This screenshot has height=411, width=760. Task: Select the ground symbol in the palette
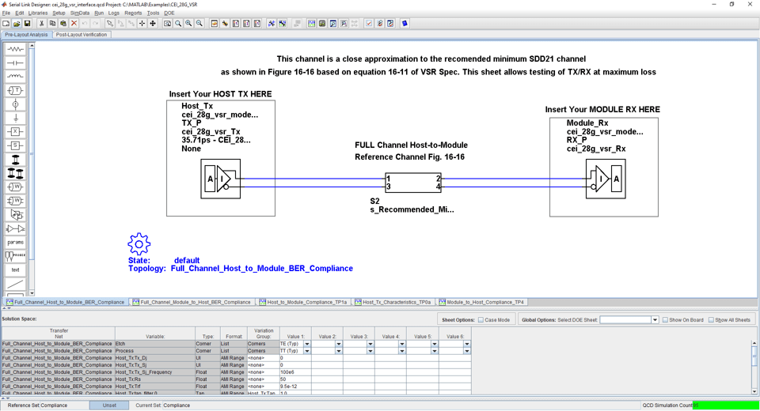click(x=15, y=118)
